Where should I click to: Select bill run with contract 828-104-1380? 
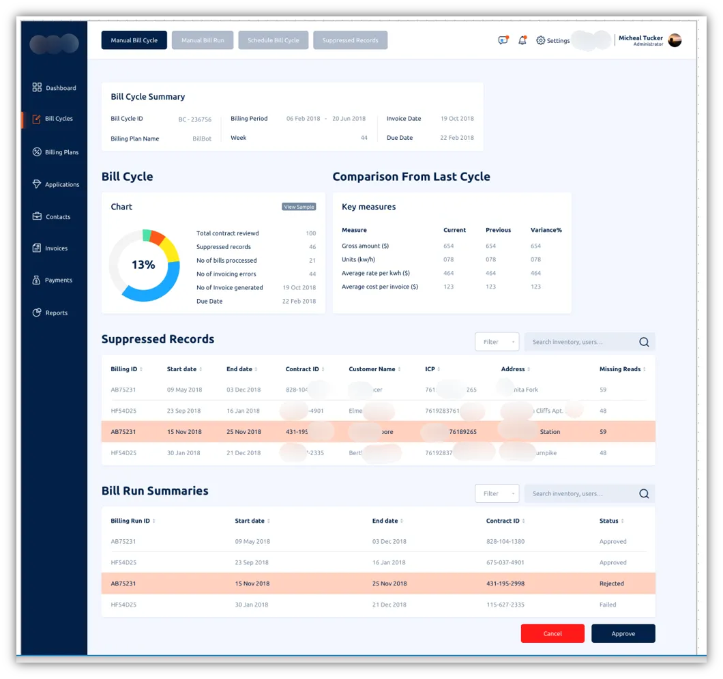(378, 542)
